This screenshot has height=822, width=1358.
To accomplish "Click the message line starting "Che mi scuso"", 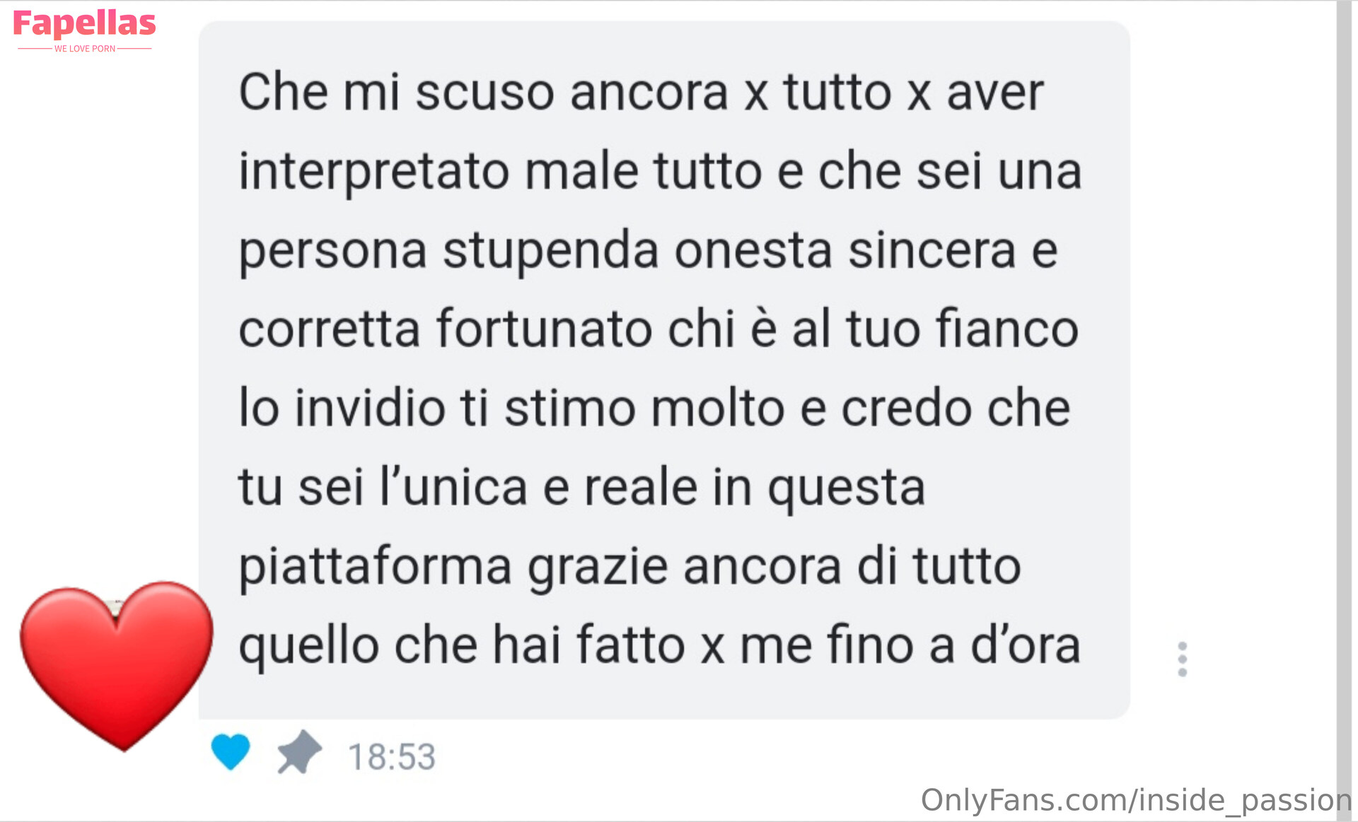I will click(641, 93).
